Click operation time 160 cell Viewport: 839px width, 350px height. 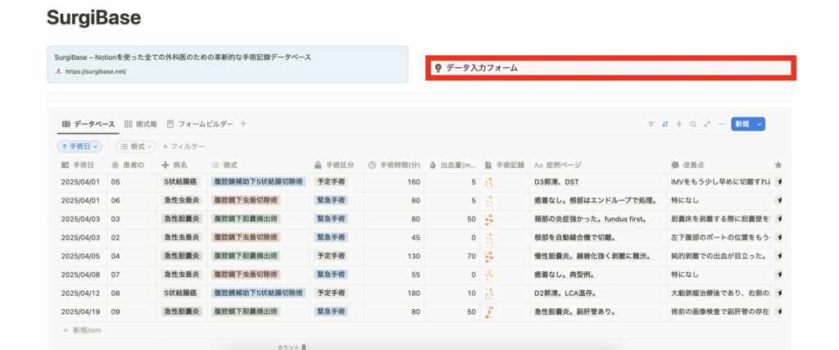395,183
